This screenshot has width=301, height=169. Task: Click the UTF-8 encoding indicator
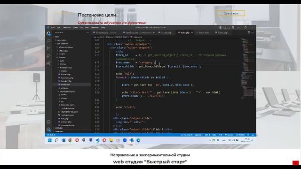click(207, 135)
